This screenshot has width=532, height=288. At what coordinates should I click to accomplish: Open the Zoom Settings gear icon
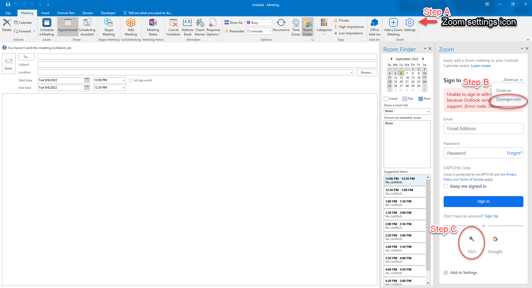point(410,22)
